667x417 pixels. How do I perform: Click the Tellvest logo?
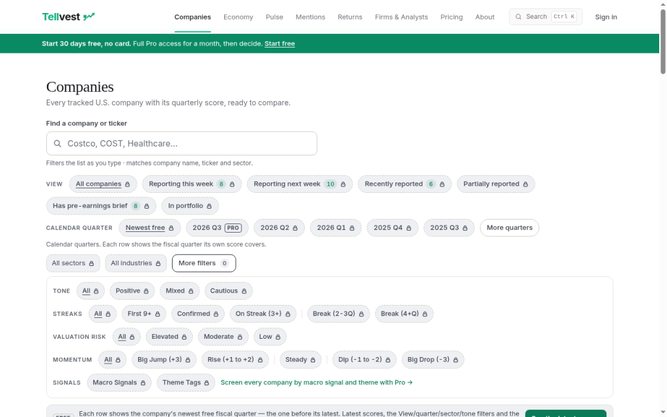[x=68, y=16]
